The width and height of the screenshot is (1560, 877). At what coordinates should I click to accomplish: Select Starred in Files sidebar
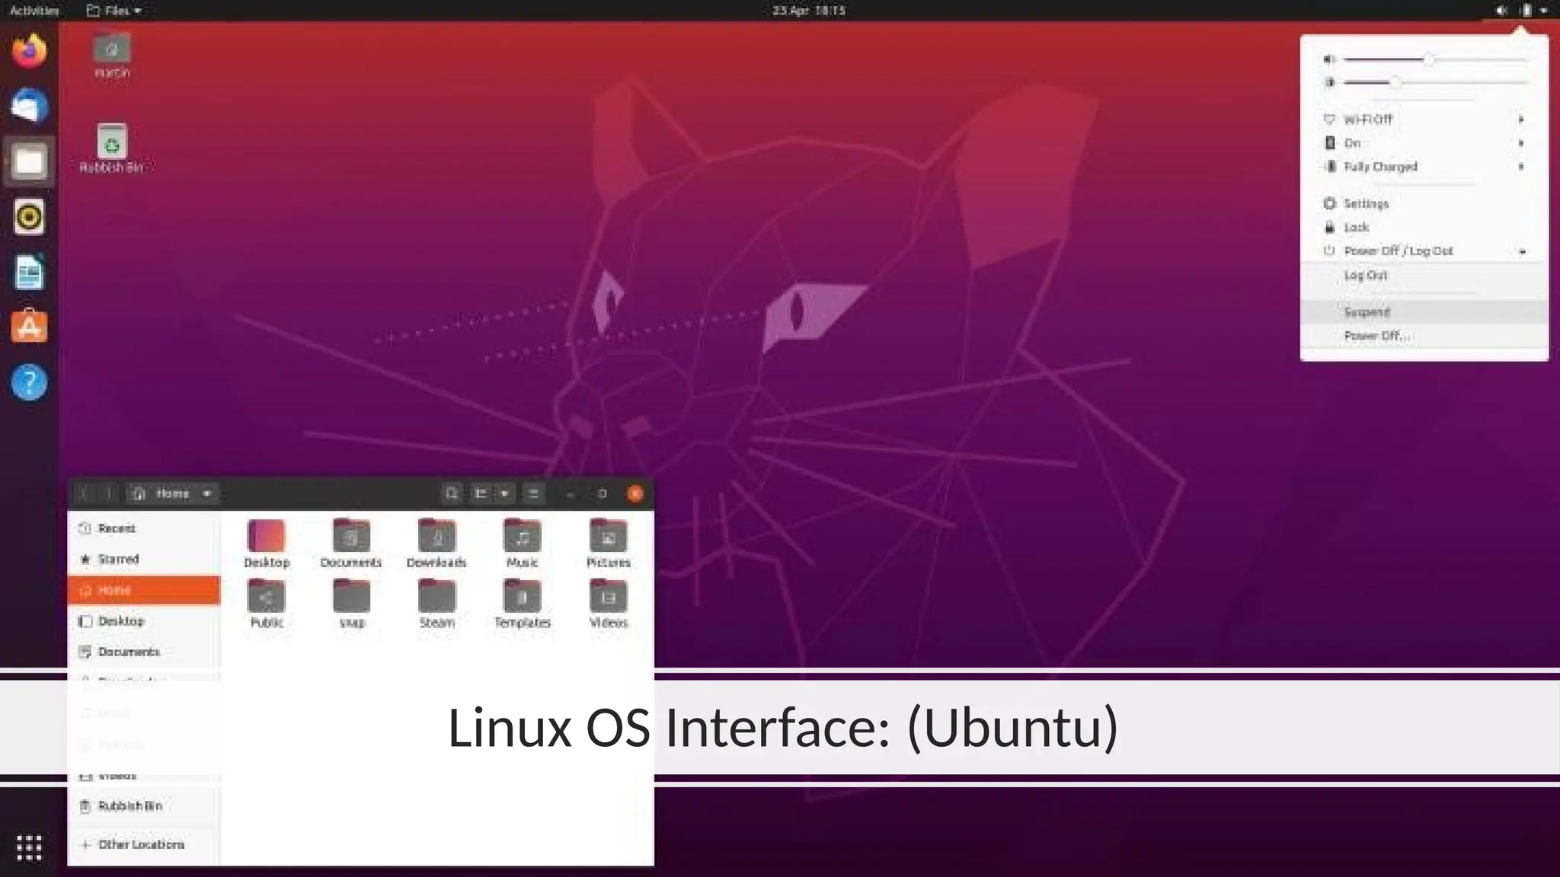pos(144,560)
